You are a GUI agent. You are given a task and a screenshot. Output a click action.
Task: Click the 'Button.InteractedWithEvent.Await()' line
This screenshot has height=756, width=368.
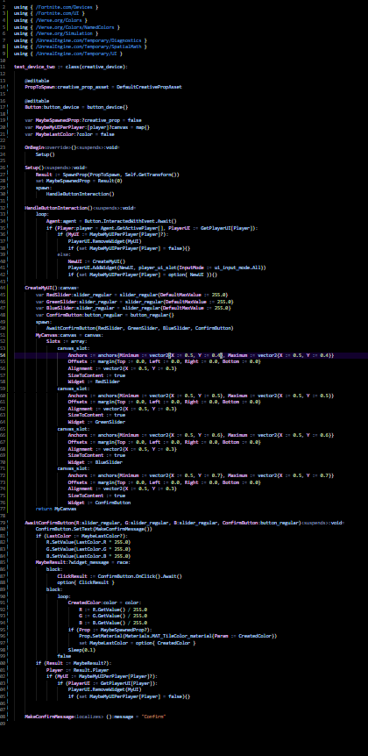click(111, 221)
